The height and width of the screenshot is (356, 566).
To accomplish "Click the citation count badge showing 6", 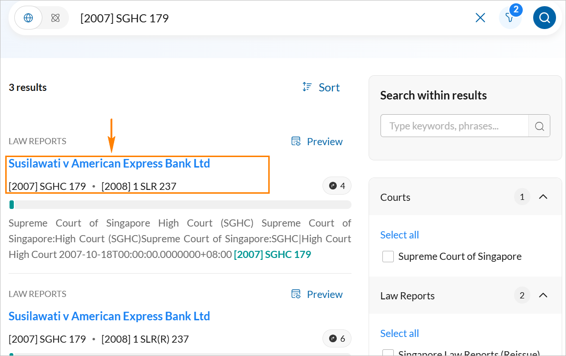I will tap(337, 339).
